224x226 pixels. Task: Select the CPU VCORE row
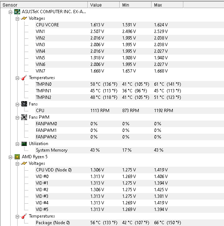129,25
